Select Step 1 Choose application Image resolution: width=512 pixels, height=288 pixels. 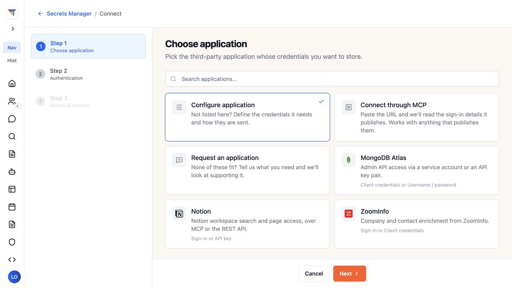tap(88, 46)
